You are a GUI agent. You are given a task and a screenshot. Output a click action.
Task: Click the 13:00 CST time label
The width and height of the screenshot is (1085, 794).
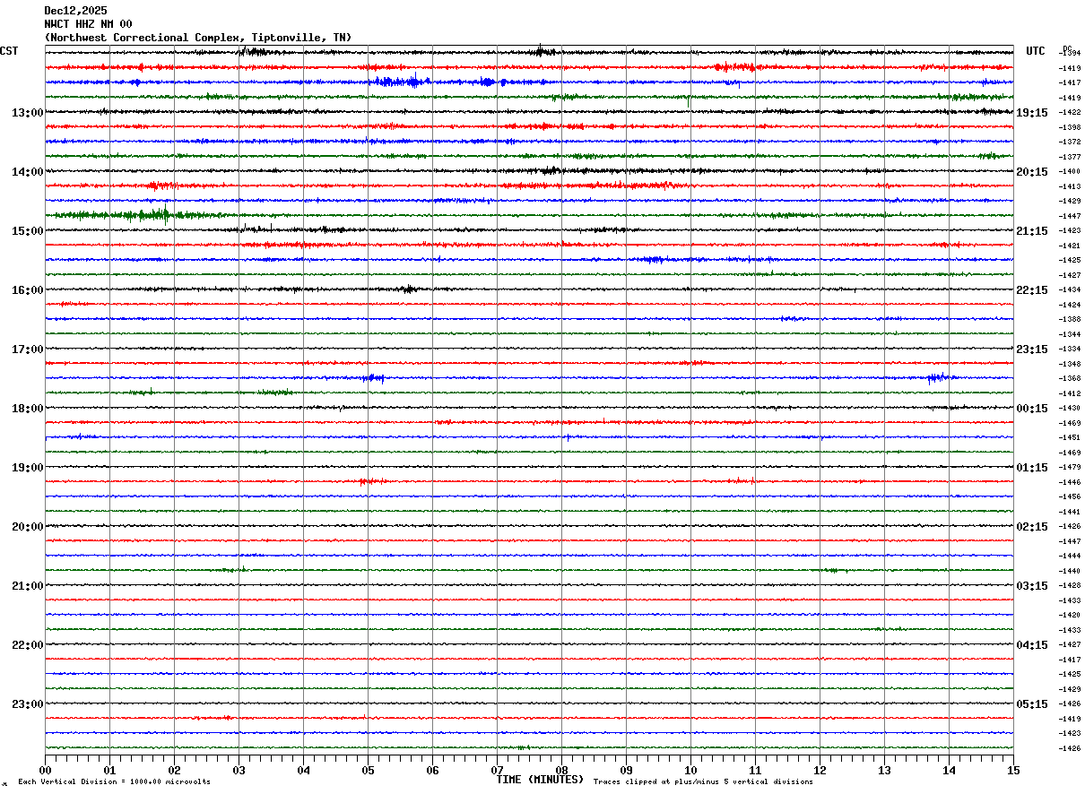pyautogui.click(x=28, y=112)
